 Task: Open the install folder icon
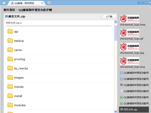10,96
